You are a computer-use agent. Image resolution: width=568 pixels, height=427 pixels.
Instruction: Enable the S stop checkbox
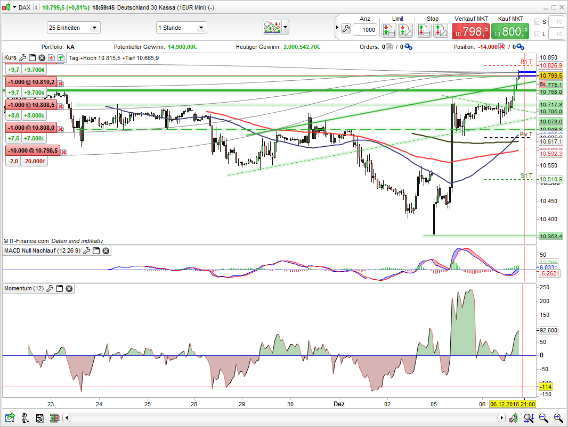[x=537, y=22]
